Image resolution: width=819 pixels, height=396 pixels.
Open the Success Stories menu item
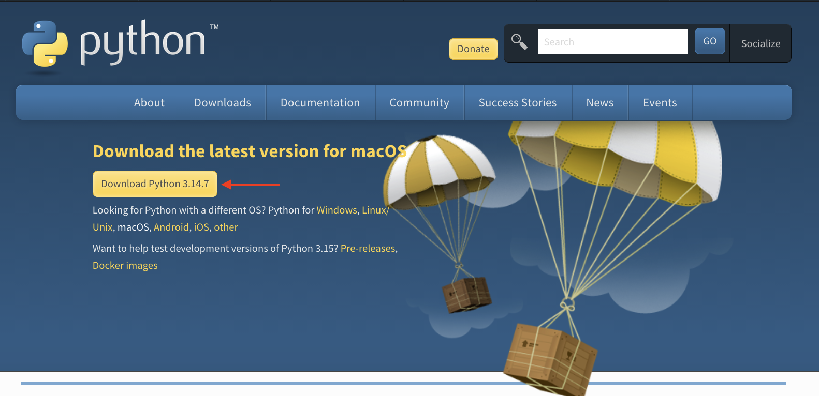coord(518,103)
